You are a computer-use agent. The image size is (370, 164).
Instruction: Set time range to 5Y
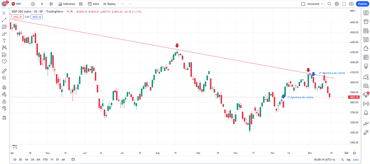(57, 159)
